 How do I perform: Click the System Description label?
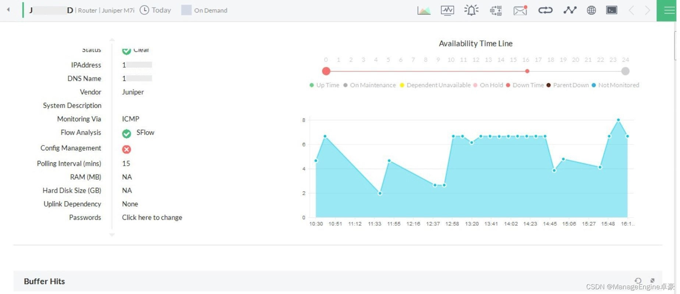click(x=72, y=106)
